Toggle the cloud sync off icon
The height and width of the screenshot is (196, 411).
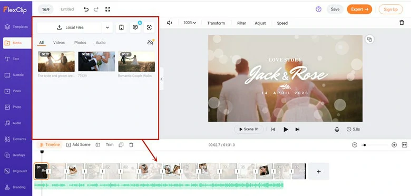tap(150, 43)
